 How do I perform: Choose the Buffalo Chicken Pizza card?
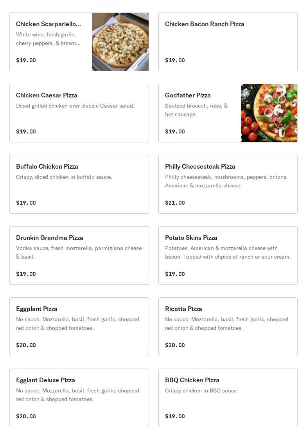point(79,184)
